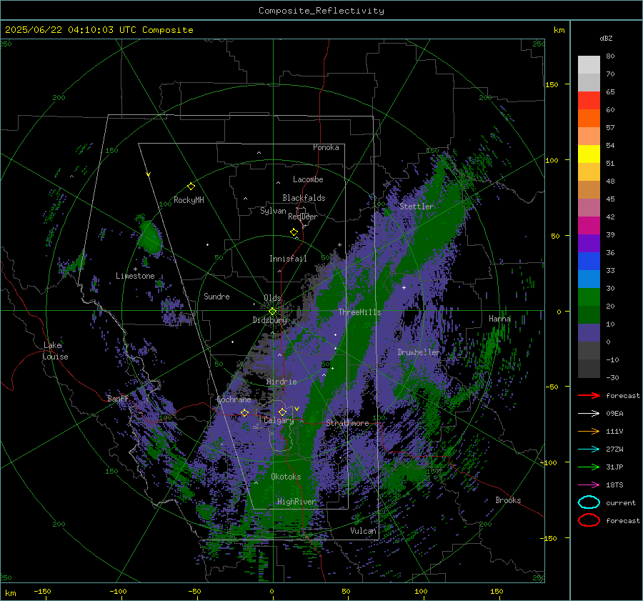Select the bright green 20-30 dBZ swatch
643x601 pixels.
(x=589, y=297)
